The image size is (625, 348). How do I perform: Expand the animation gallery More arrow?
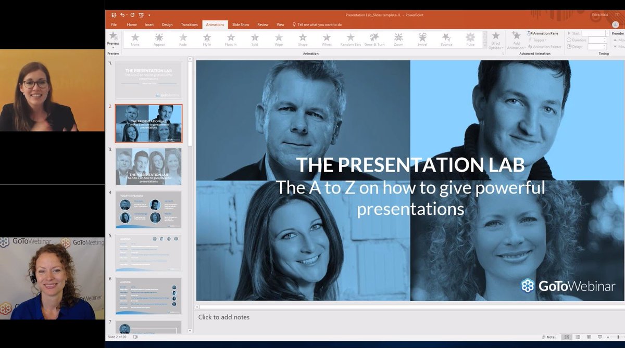pyautogui.click(x=485, y=46)
